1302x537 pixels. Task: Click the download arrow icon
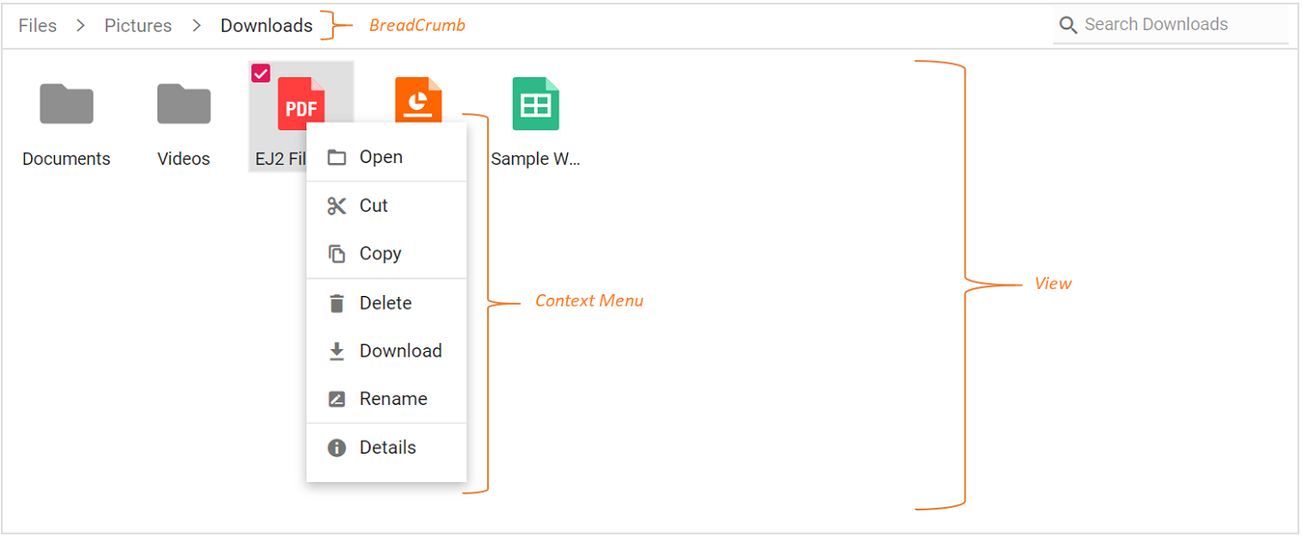click(x=336, y=352)
